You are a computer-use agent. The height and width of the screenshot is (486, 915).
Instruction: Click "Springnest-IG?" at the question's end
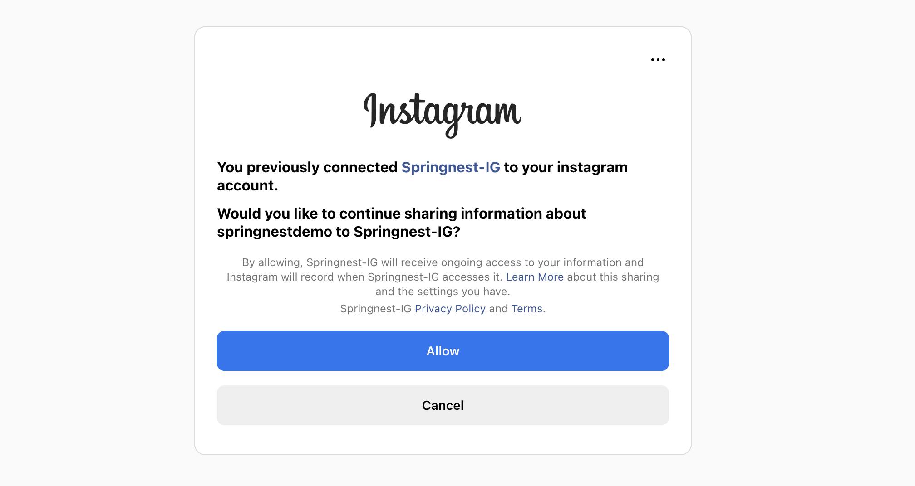(x=407, y=232)
